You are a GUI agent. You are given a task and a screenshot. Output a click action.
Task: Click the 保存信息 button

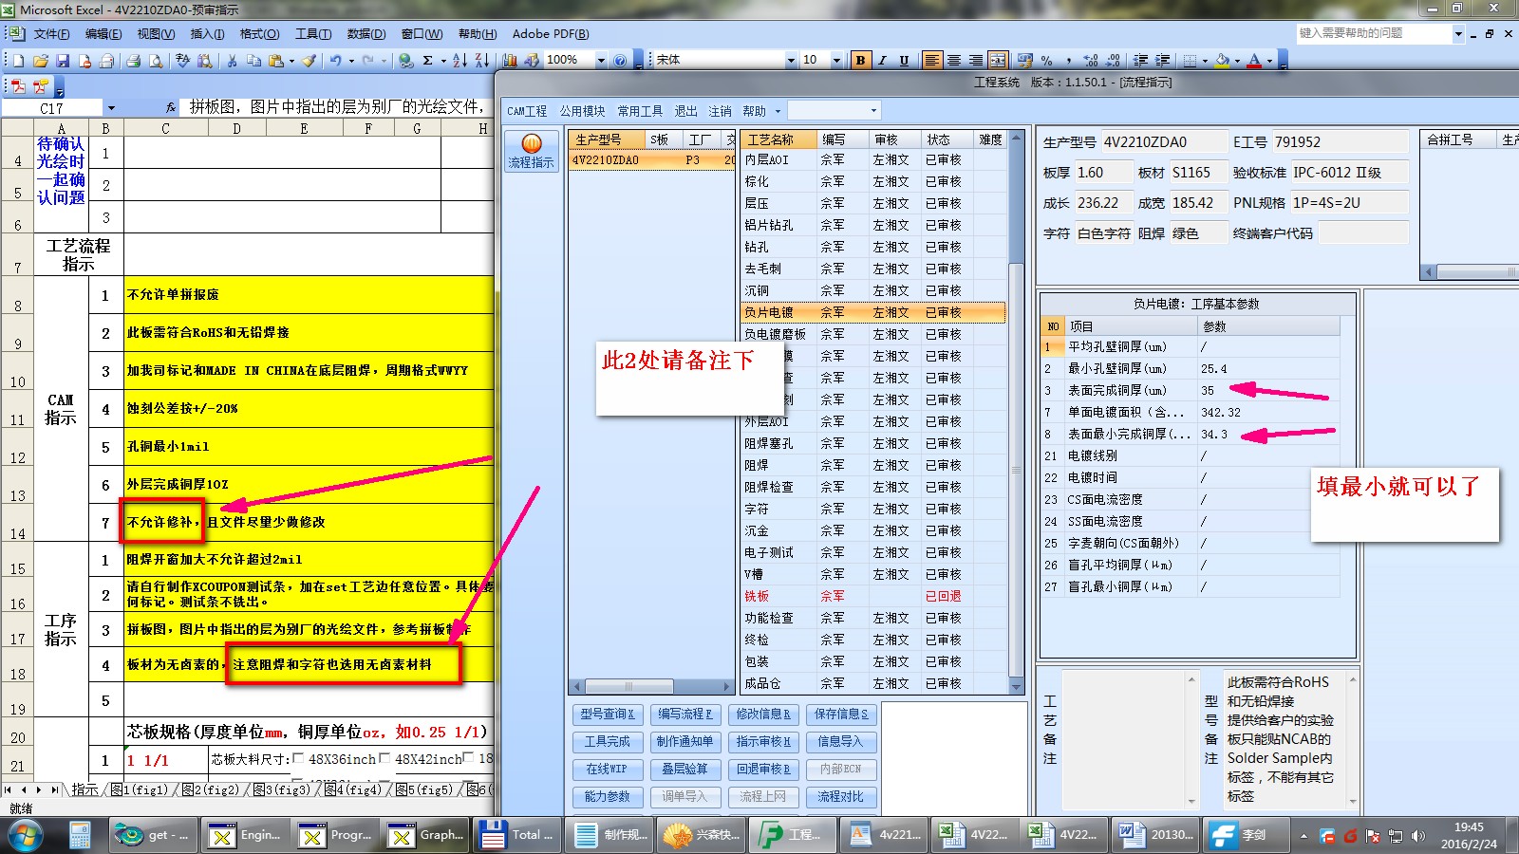point(841,714)
